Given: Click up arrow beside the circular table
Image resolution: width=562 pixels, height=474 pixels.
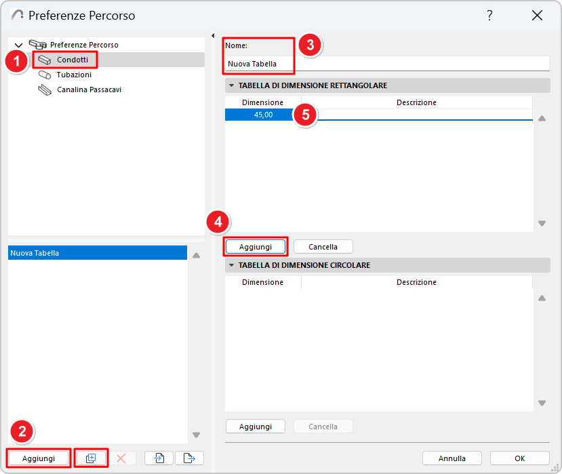Looking at the screenshot, I should coord(542,298).
